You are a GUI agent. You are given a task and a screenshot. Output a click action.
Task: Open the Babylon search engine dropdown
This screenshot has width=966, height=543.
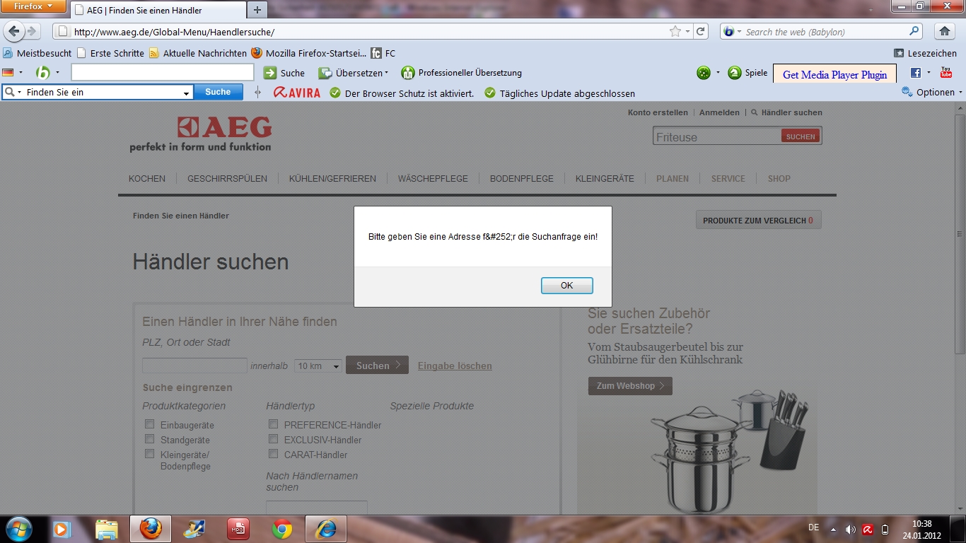(732, 32)
